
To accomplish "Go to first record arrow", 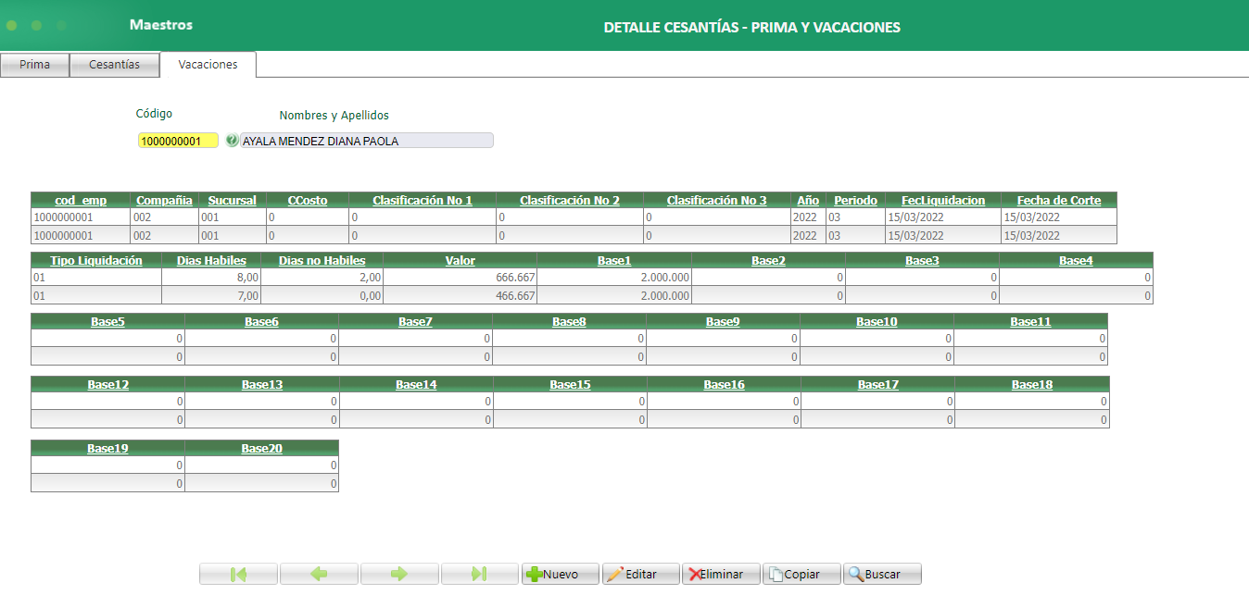I will coord(238,574).
